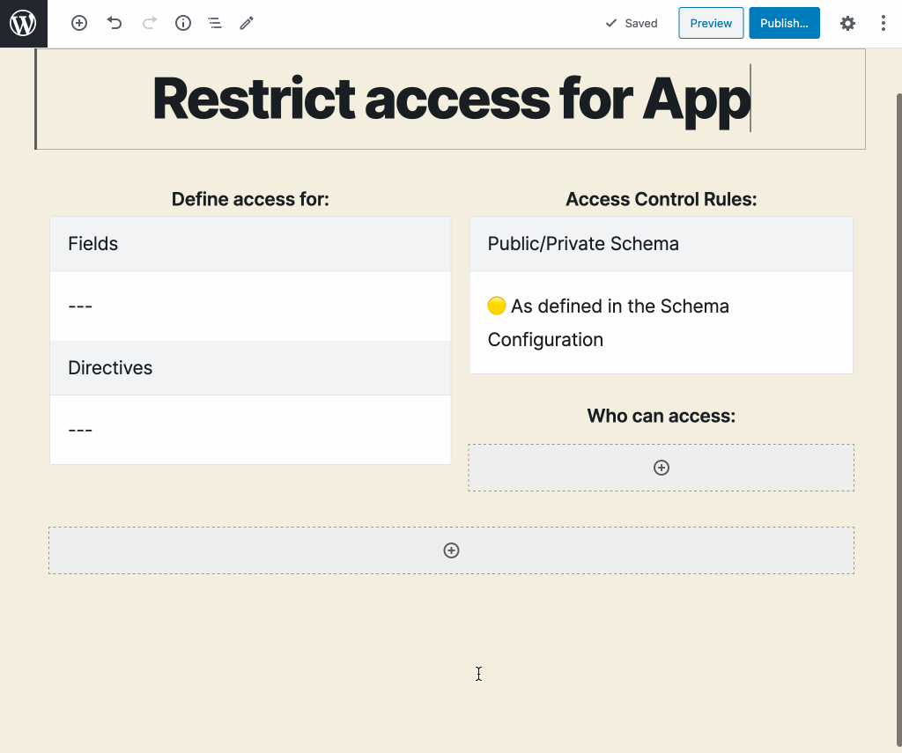Open the block navigation list view
Viewport: 902px width, 753px height.
click(x=215, y=23)
